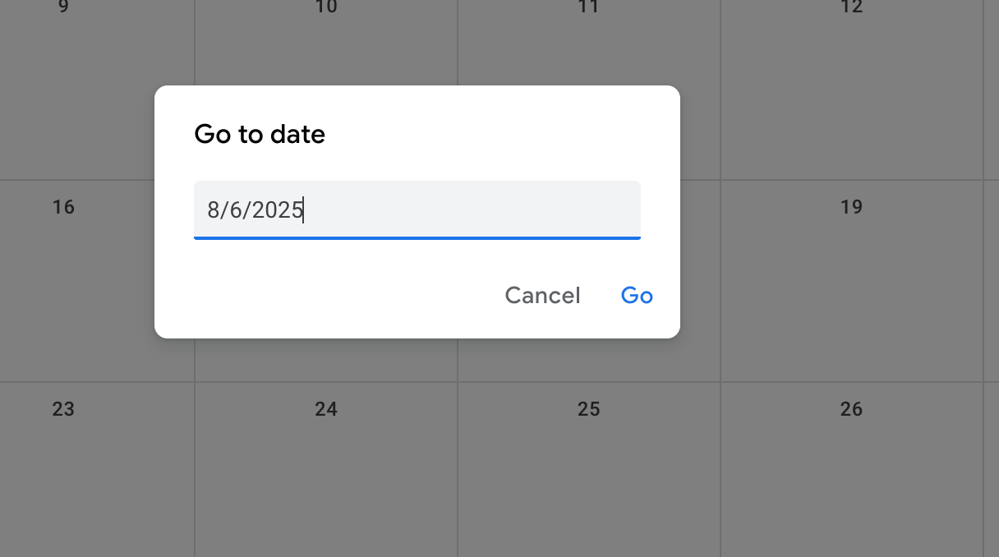This screenshot has width=999, height=557.
Task: Click the Go to date dialog title
Action: (x=259, y=134)
